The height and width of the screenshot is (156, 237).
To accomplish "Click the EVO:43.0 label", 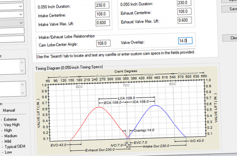I will pos(58,145).
